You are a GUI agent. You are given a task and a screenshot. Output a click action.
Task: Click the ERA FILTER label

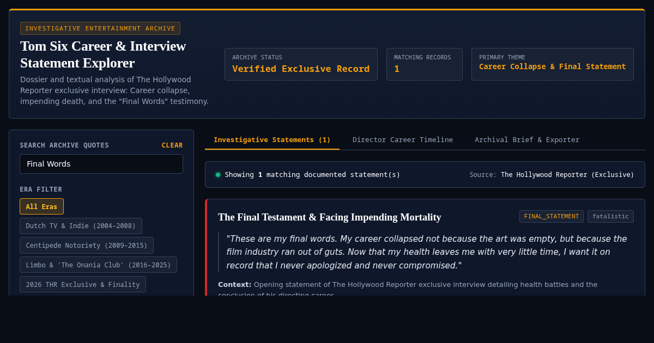[x=41, y=189]
